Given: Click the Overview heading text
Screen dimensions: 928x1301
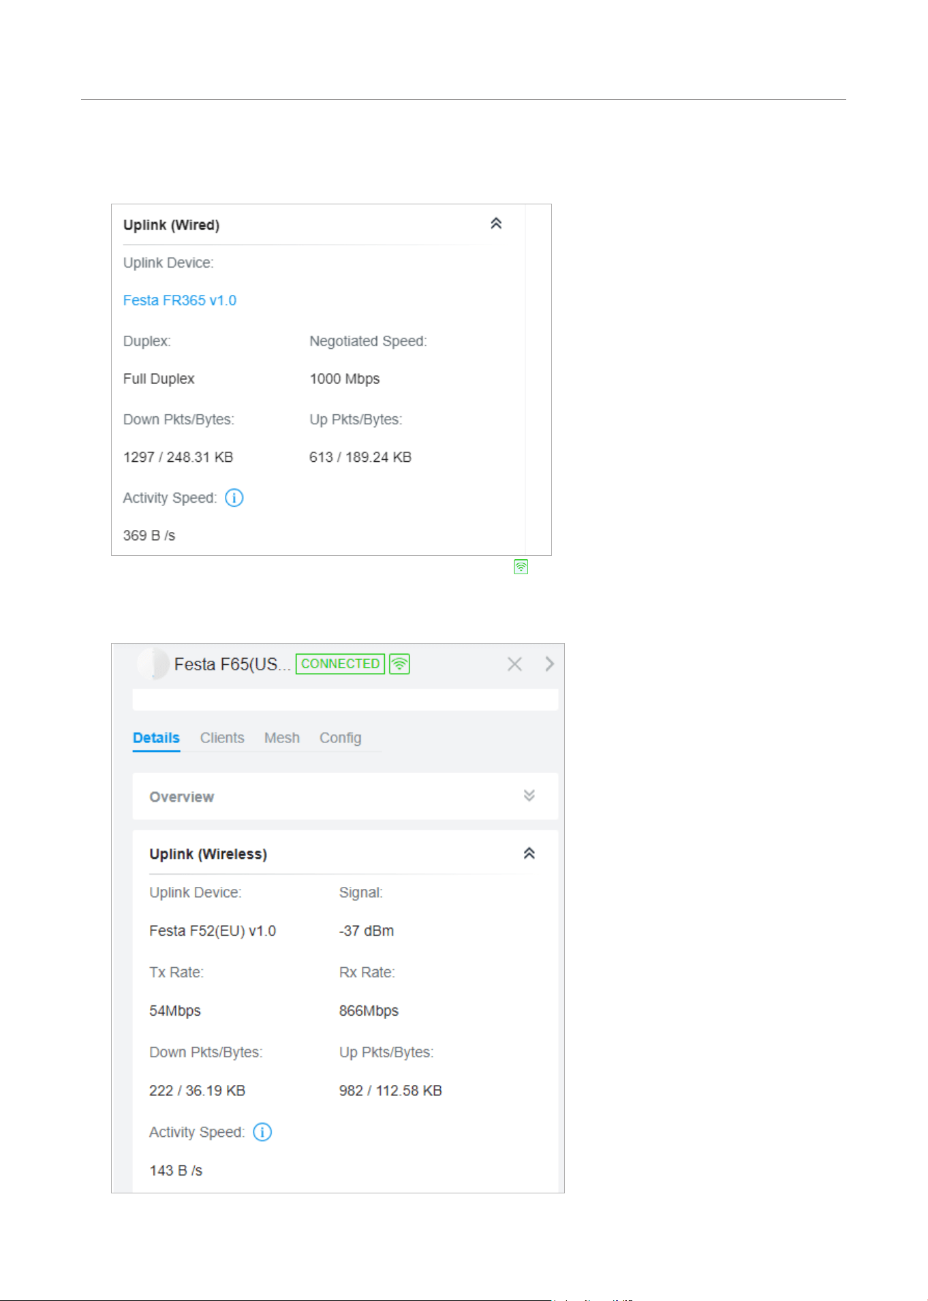Looking at the screenshot, I should click(x=182, y=797).
